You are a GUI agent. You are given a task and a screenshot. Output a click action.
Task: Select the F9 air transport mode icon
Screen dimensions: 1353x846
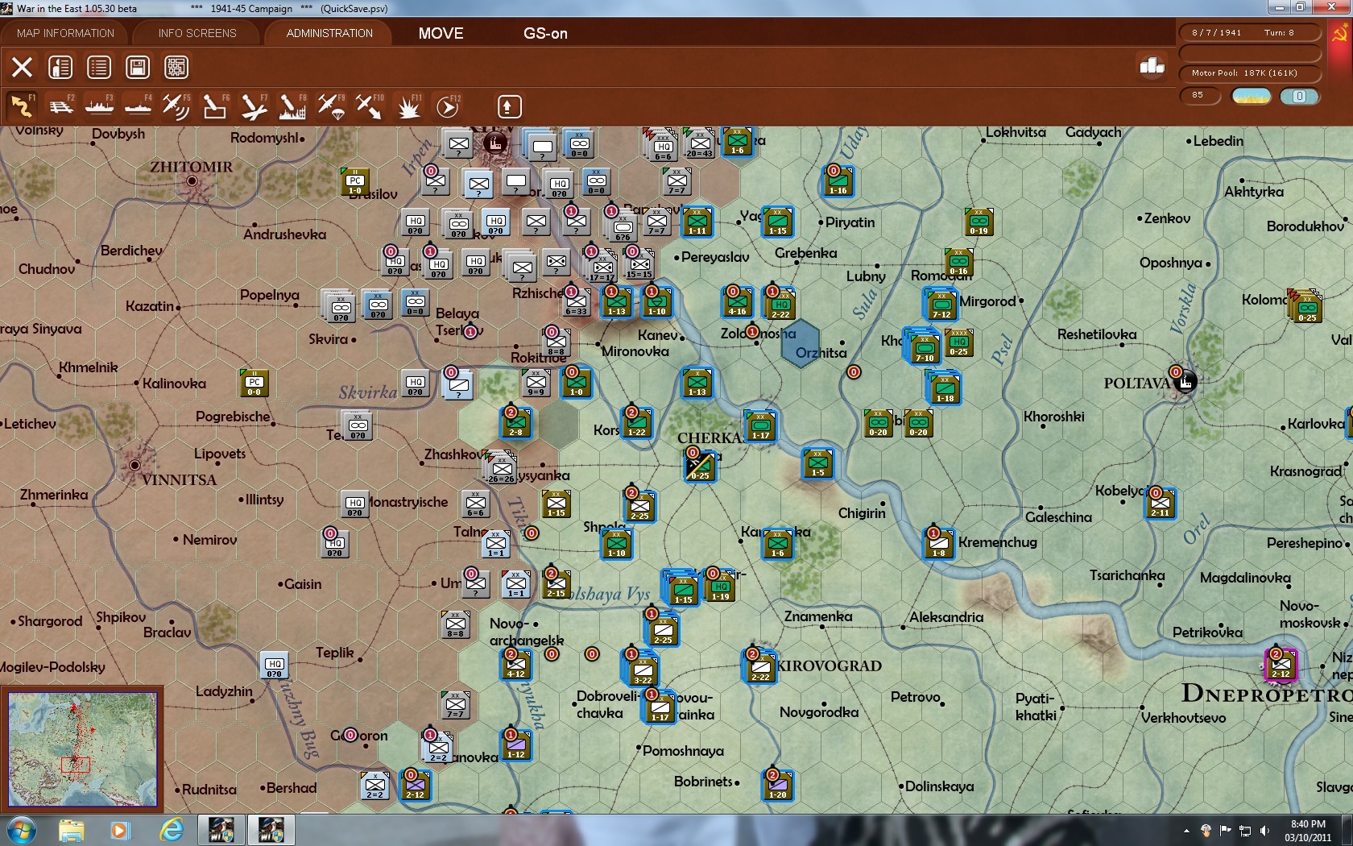[x=331, y=106]
